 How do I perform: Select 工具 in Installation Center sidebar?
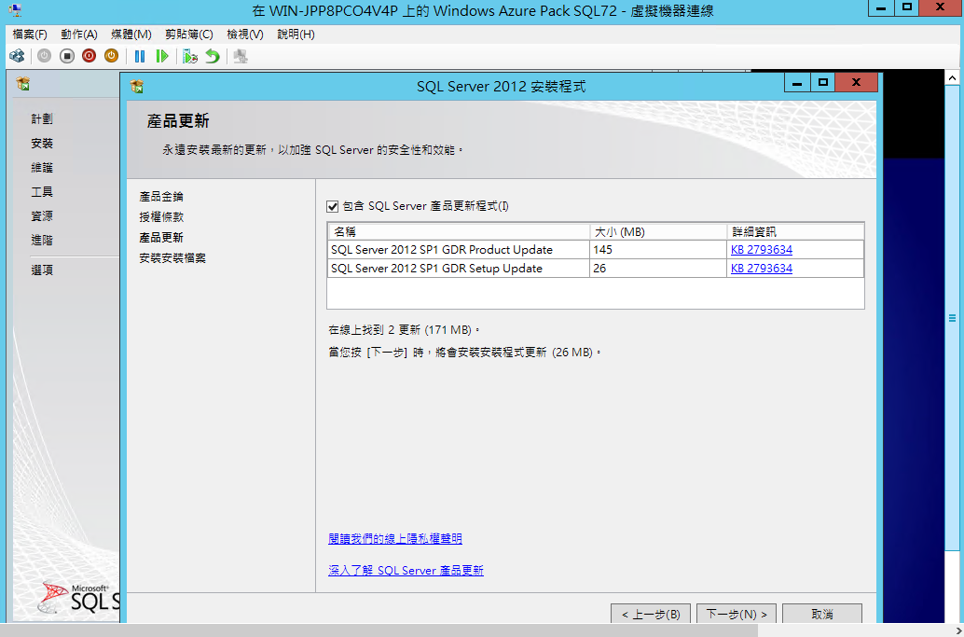pos(42,192)
